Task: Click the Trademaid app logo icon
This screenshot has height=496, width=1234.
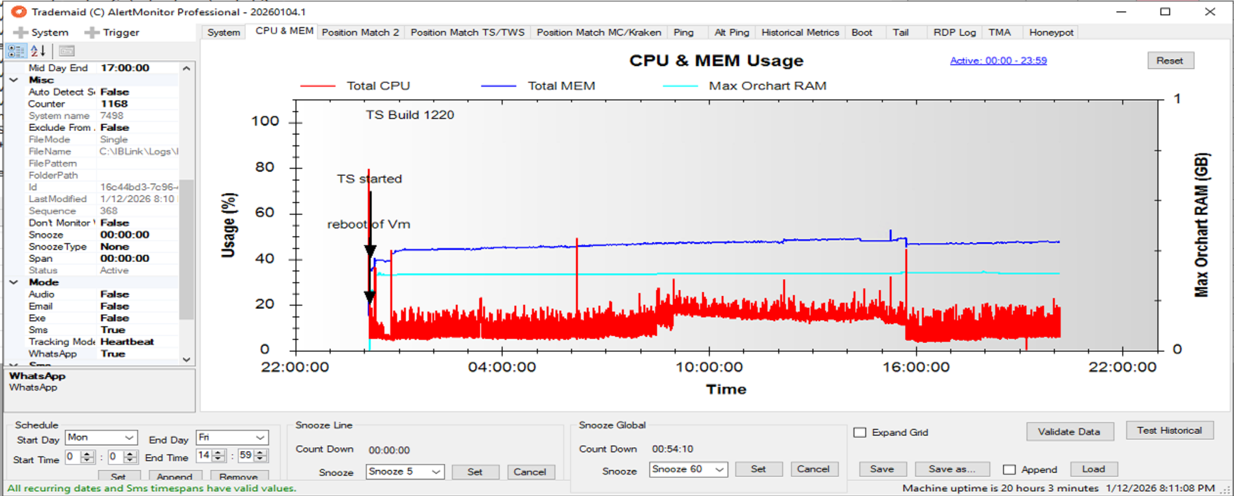Action: (19, 12)
